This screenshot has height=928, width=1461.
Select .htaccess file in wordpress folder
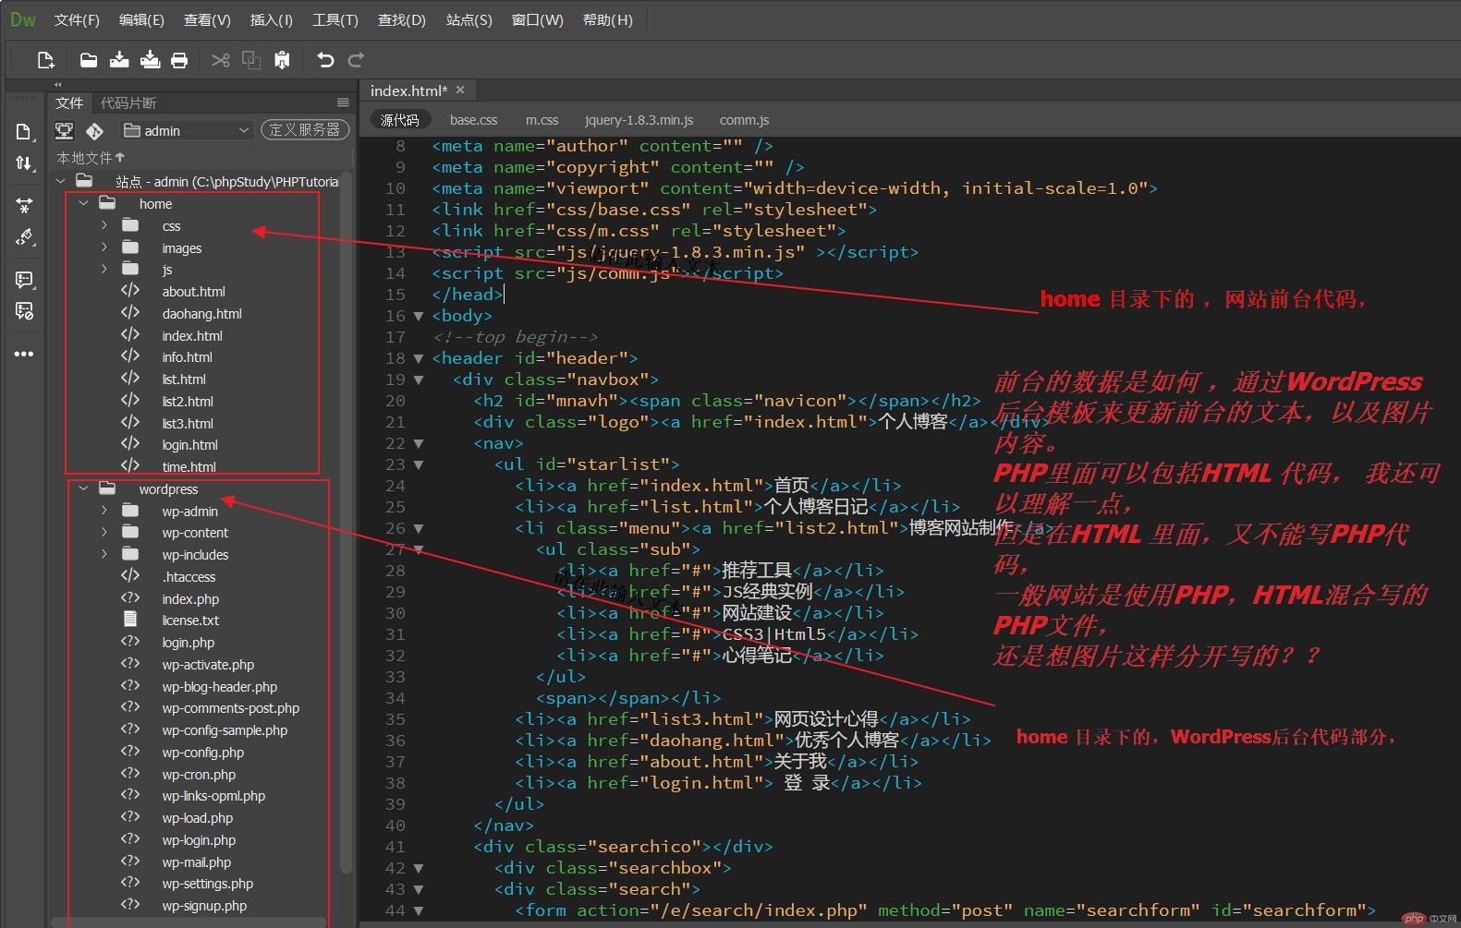pyautogui.click(x=189, y=576)
